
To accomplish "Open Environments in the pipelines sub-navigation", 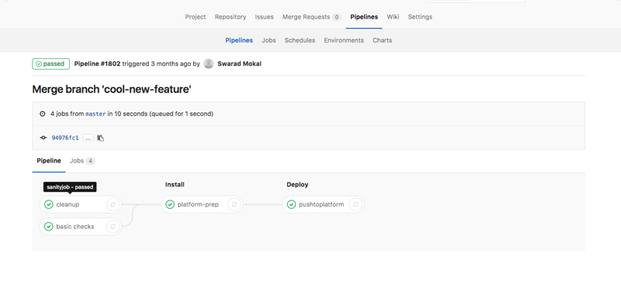I will tap(344, 40).
